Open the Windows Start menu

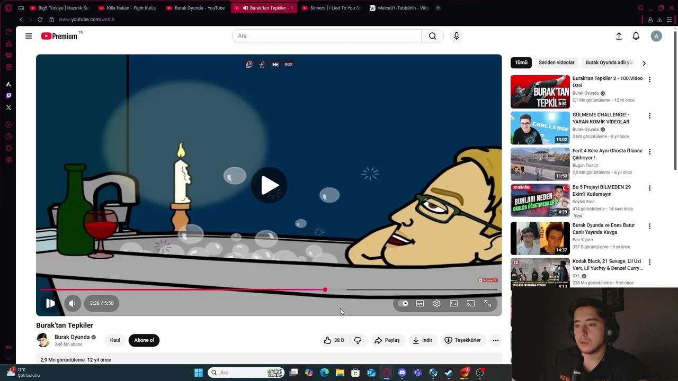click(199, 373)
